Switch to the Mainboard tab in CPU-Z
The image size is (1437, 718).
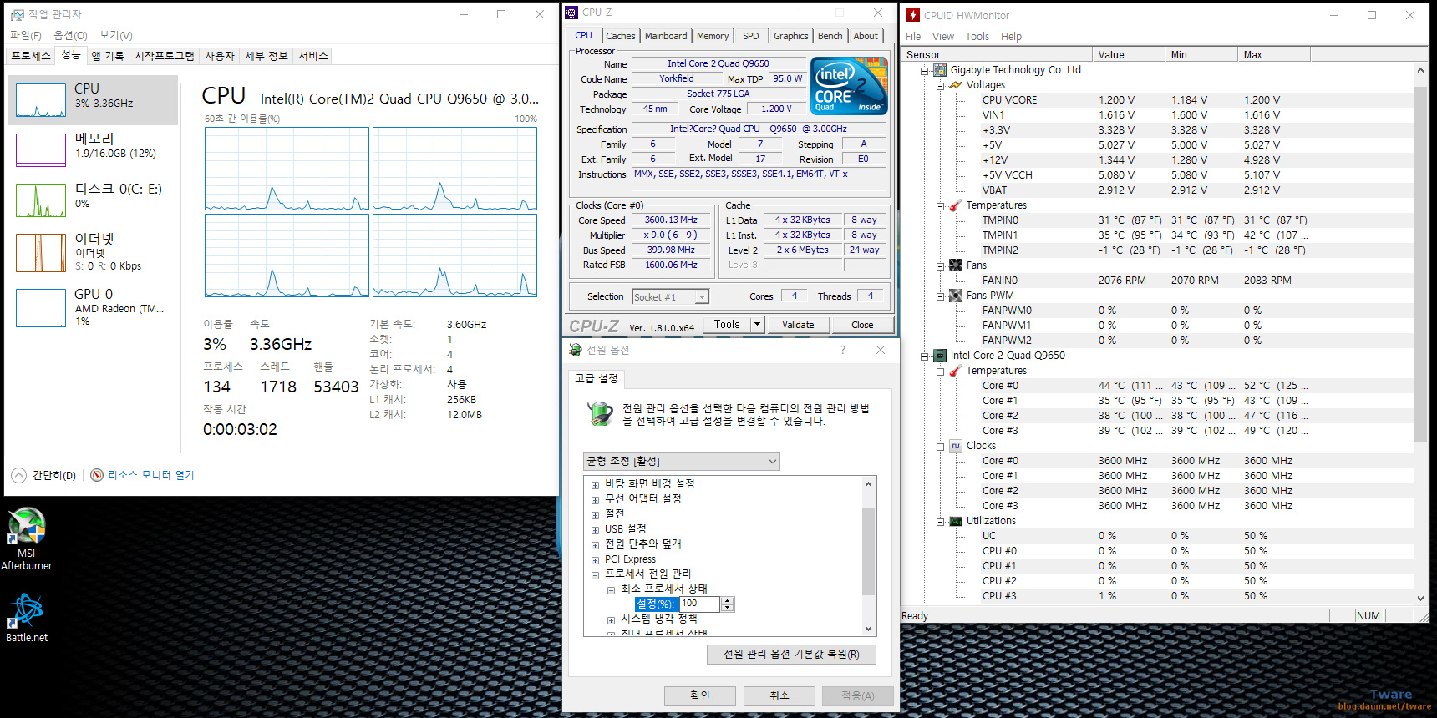tap(666, 36)
